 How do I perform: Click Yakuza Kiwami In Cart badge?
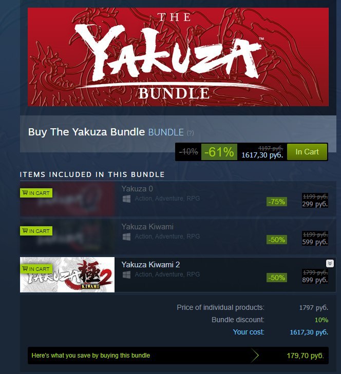(x=36, y=231)
